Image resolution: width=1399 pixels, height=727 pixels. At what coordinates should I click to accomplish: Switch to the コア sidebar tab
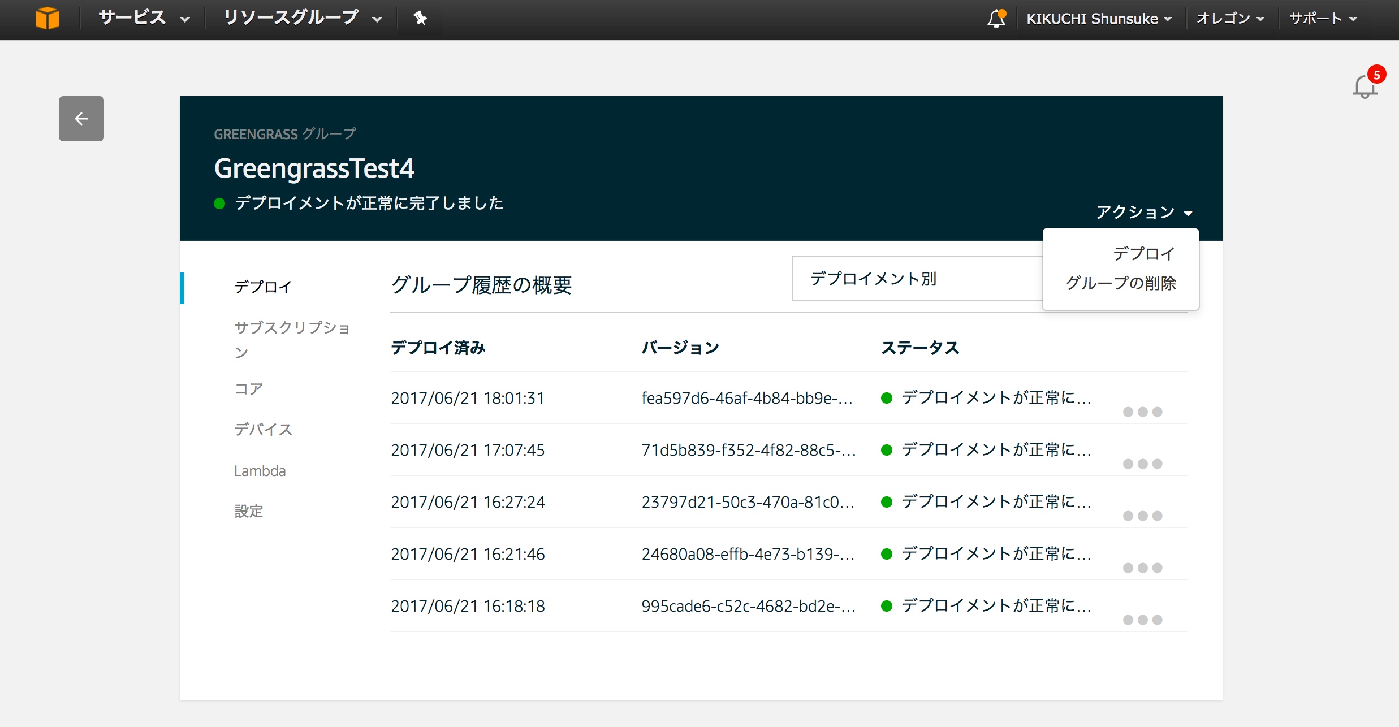pos(249,389)
